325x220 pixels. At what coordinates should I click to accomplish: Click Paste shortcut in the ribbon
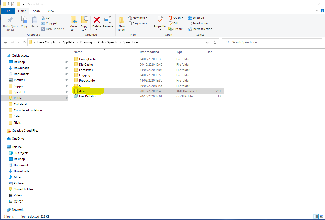pyautogui.click(x=53, y=29)
